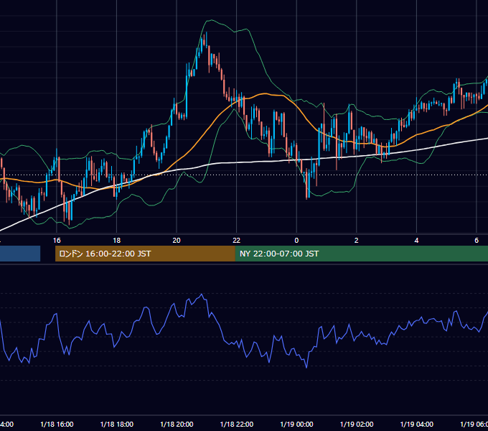Click the 4 hour label on chart axis
This screenshot has width=488, height=431.
click(416, 241)
